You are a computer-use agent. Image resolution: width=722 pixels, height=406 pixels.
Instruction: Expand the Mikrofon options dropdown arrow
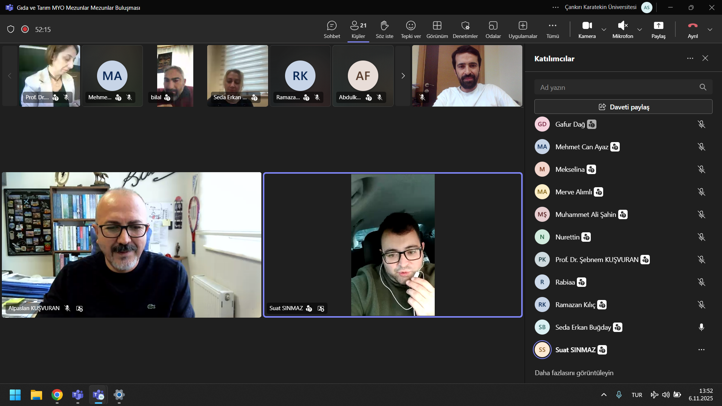click(x=640, y=29)
